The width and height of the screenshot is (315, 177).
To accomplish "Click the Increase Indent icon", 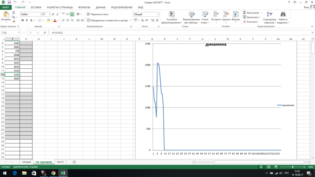I will click(82, 20).
